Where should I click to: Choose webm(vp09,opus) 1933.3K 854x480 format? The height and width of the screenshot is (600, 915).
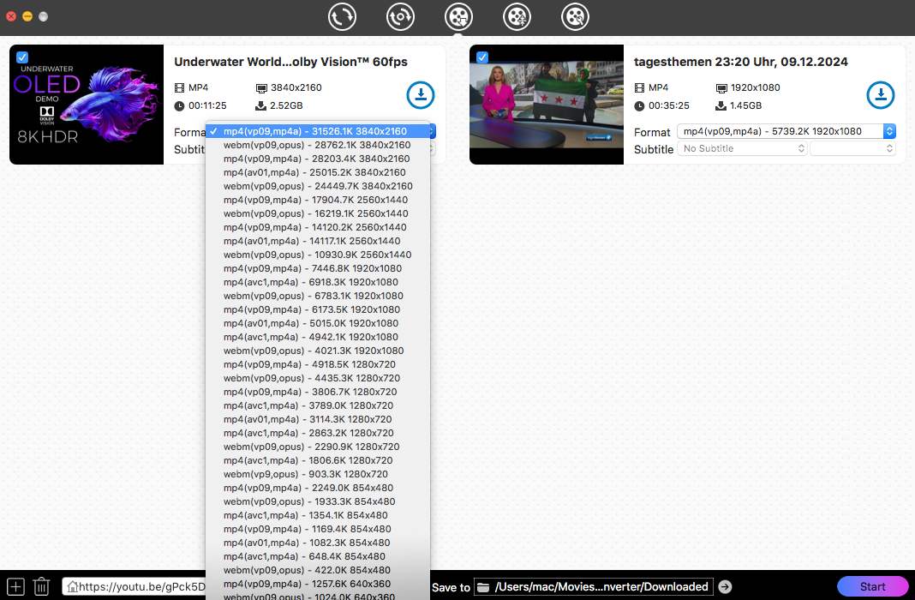click(x=318, y=501)
